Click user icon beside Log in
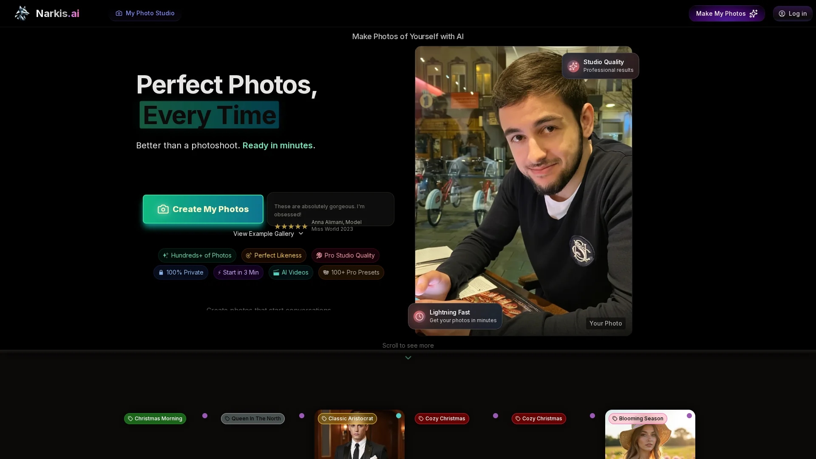Screen dimensions: 816x459 782,14
